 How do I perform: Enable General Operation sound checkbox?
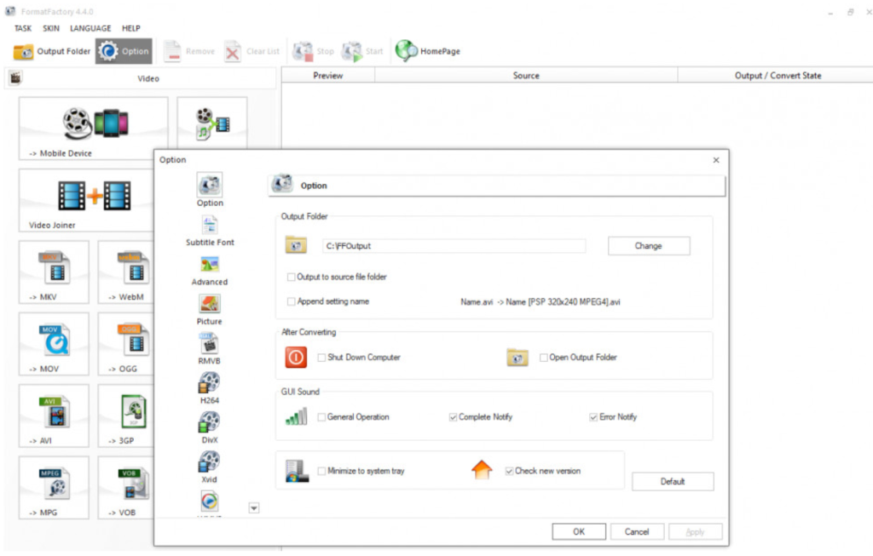click(321, 417)
